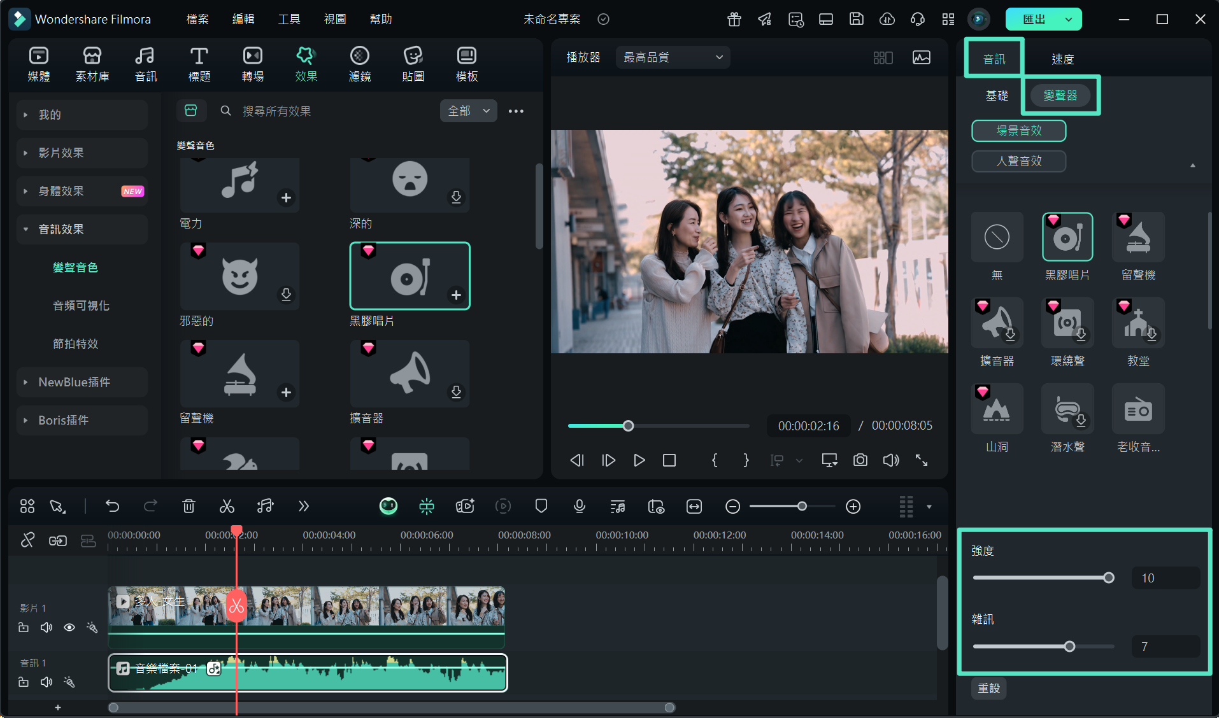The width and height of the screenshot is (1219, 718).
Task: Switch to the 轉場 transitions tab
Action: click(253, 64)
